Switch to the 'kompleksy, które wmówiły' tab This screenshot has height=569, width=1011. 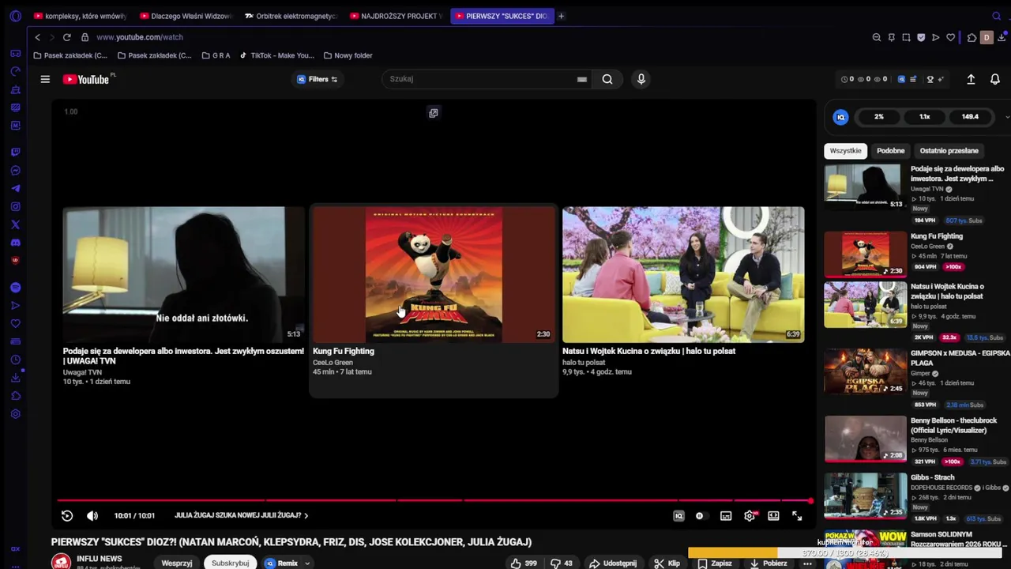point(80,16)
